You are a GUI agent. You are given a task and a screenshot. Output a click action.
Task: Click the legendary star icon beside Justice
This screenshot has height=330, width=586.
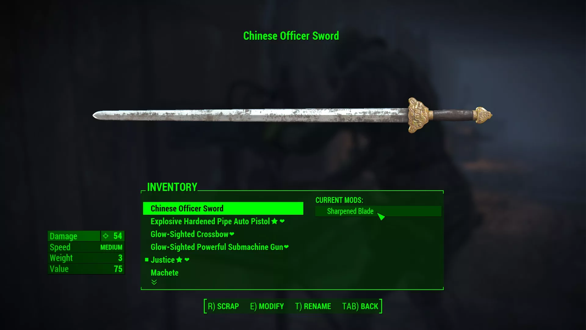pos(179,260)
